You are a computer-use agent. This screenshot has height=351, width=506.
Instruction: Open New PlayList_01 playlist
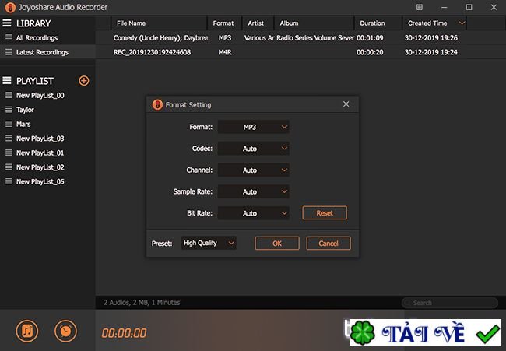[x=40, y=153]
